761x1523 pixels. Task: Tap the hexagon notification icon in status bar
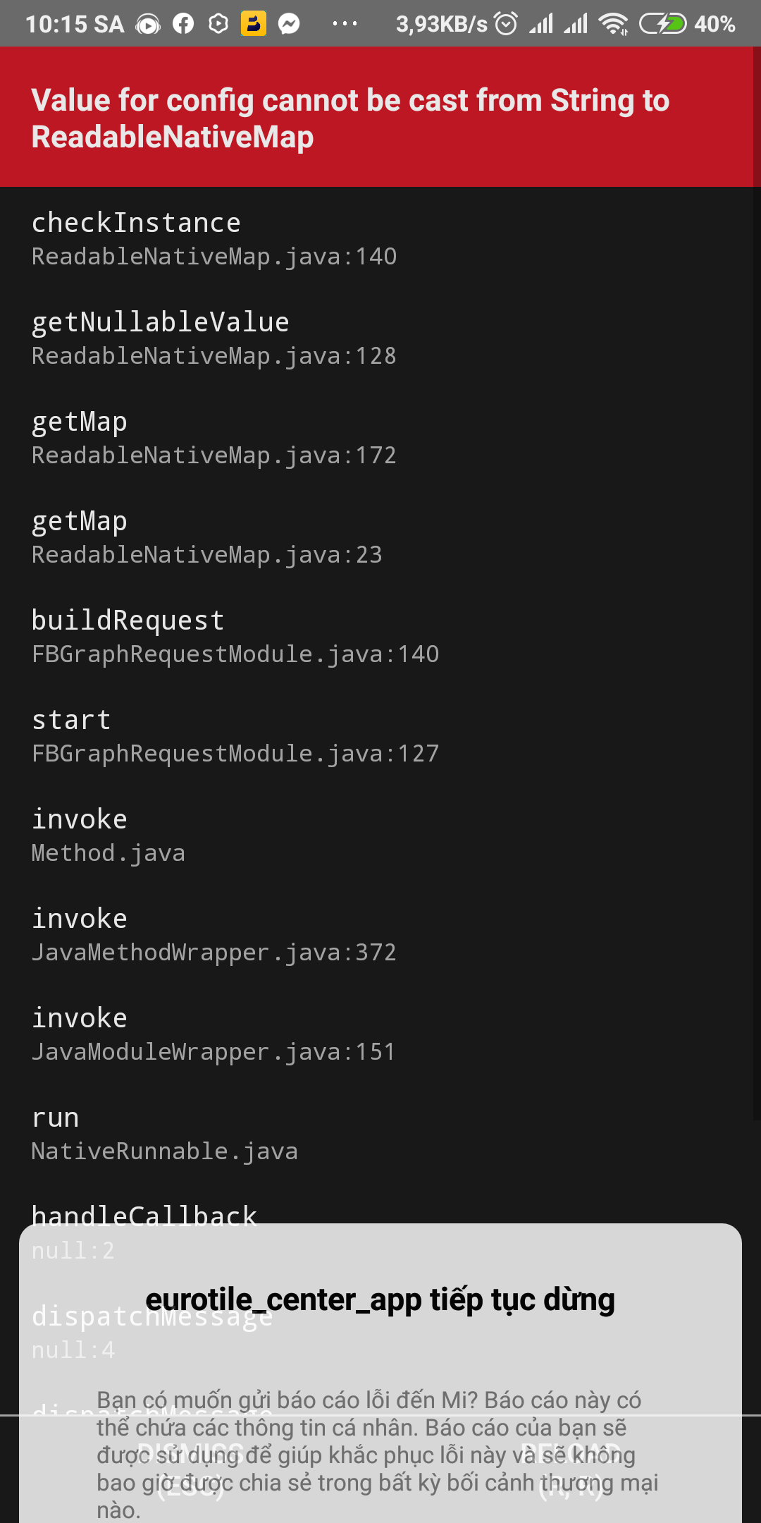[218, 24]
